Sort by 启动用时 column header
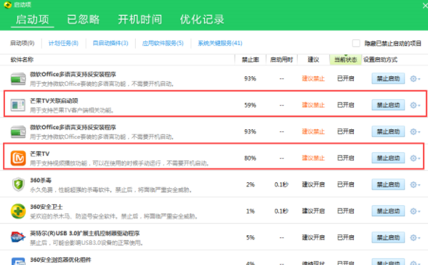 (281, 60)
